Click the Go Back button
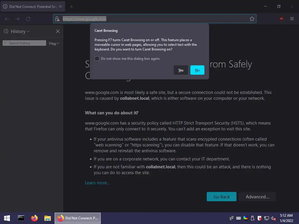This screenshot has width=299, height=224. point(222,197)
